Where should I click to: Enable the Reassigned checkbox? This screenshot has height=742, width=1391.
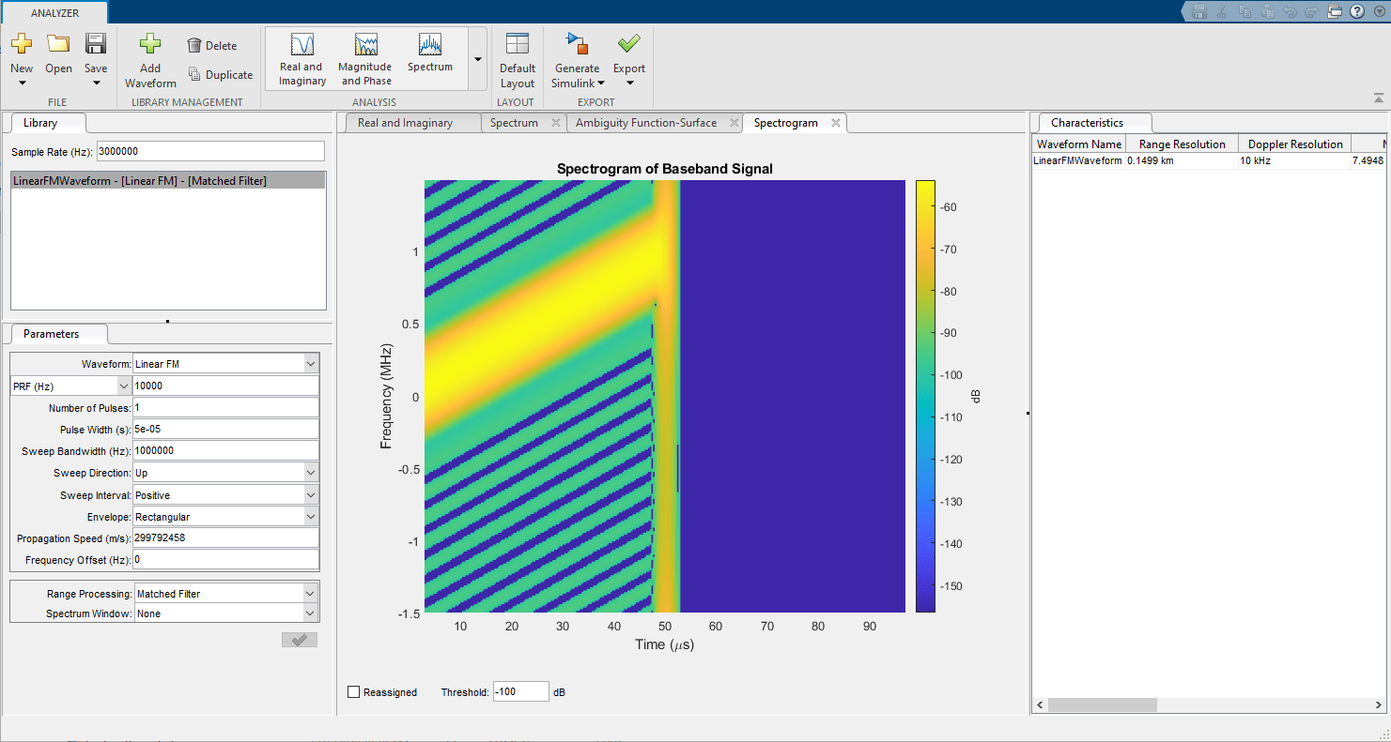tap(354, 692)
